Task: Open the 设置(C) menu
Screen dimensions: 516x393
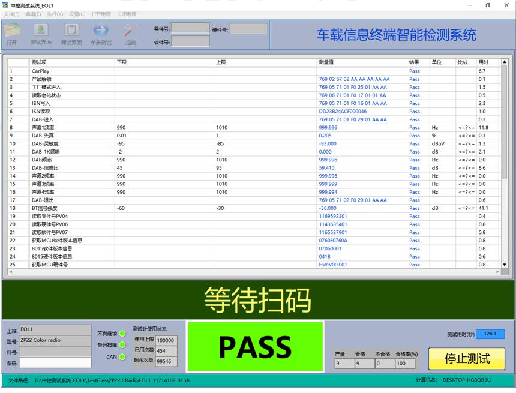Action: pos(77,14)
